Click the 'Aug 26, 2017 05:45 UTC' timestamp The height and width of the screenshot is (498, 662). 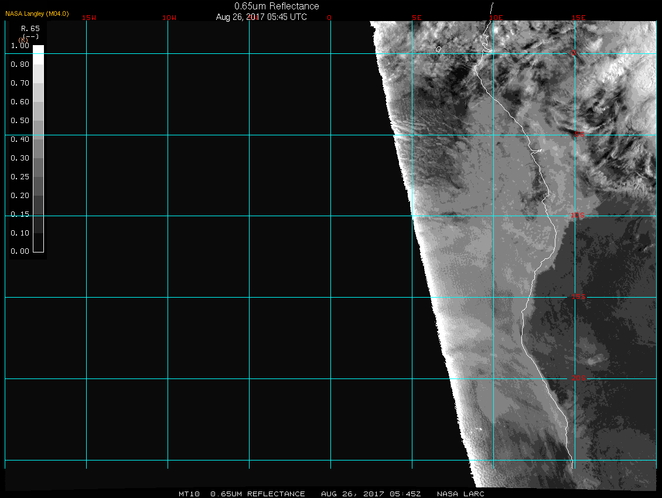click(x=261, y=17)
